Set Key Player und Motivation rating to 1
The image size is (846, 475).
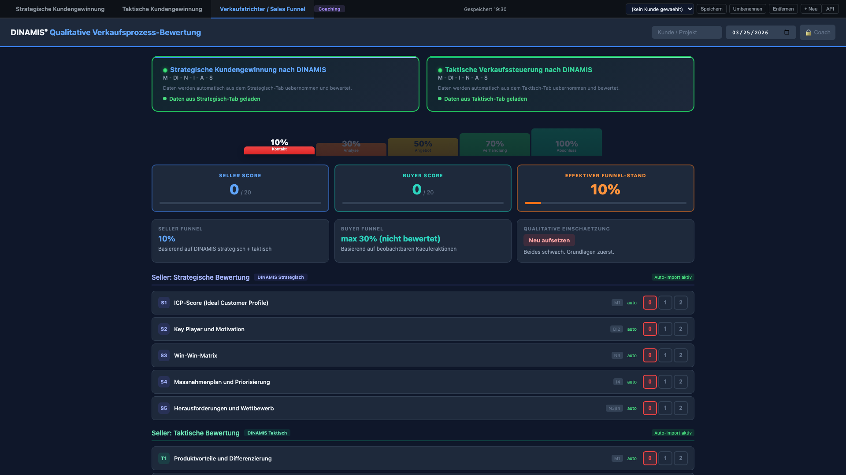665,329
